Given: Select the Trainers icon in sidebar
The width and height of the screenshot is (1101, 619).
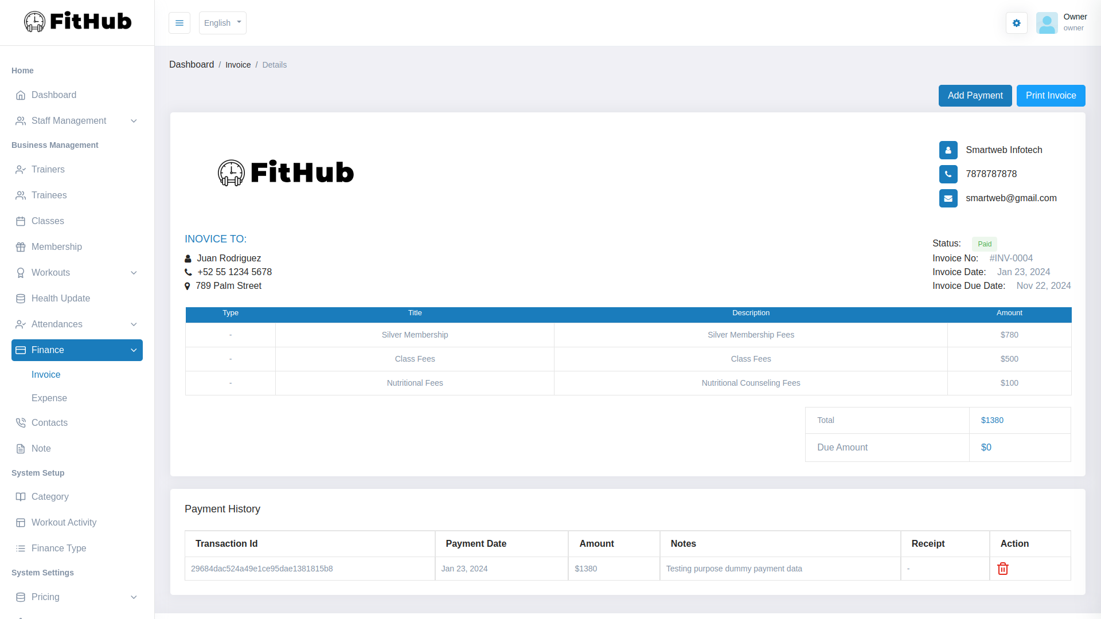Looking at the screenshot, I should (x=21, y=170).
